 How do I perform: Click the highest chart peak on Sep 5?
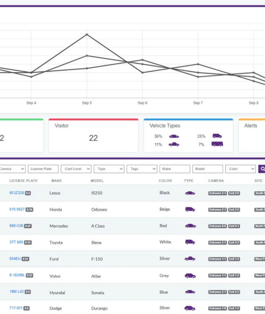point(87,34)
